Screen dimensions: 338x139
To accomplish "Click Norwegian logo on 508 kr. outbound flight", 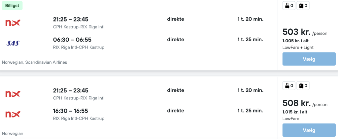I will [x=13, y=94].
